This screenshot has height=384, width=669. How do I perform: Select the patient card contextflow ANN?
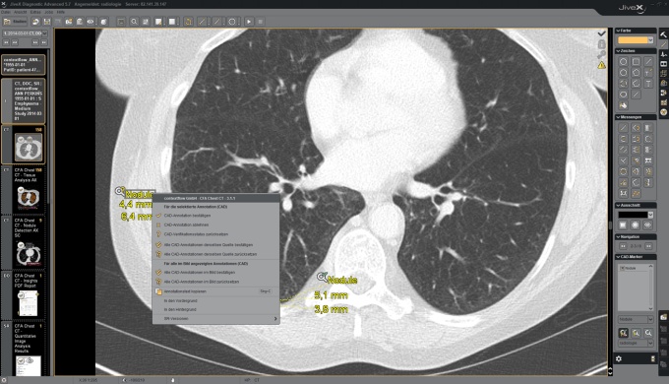click(23, 65)
